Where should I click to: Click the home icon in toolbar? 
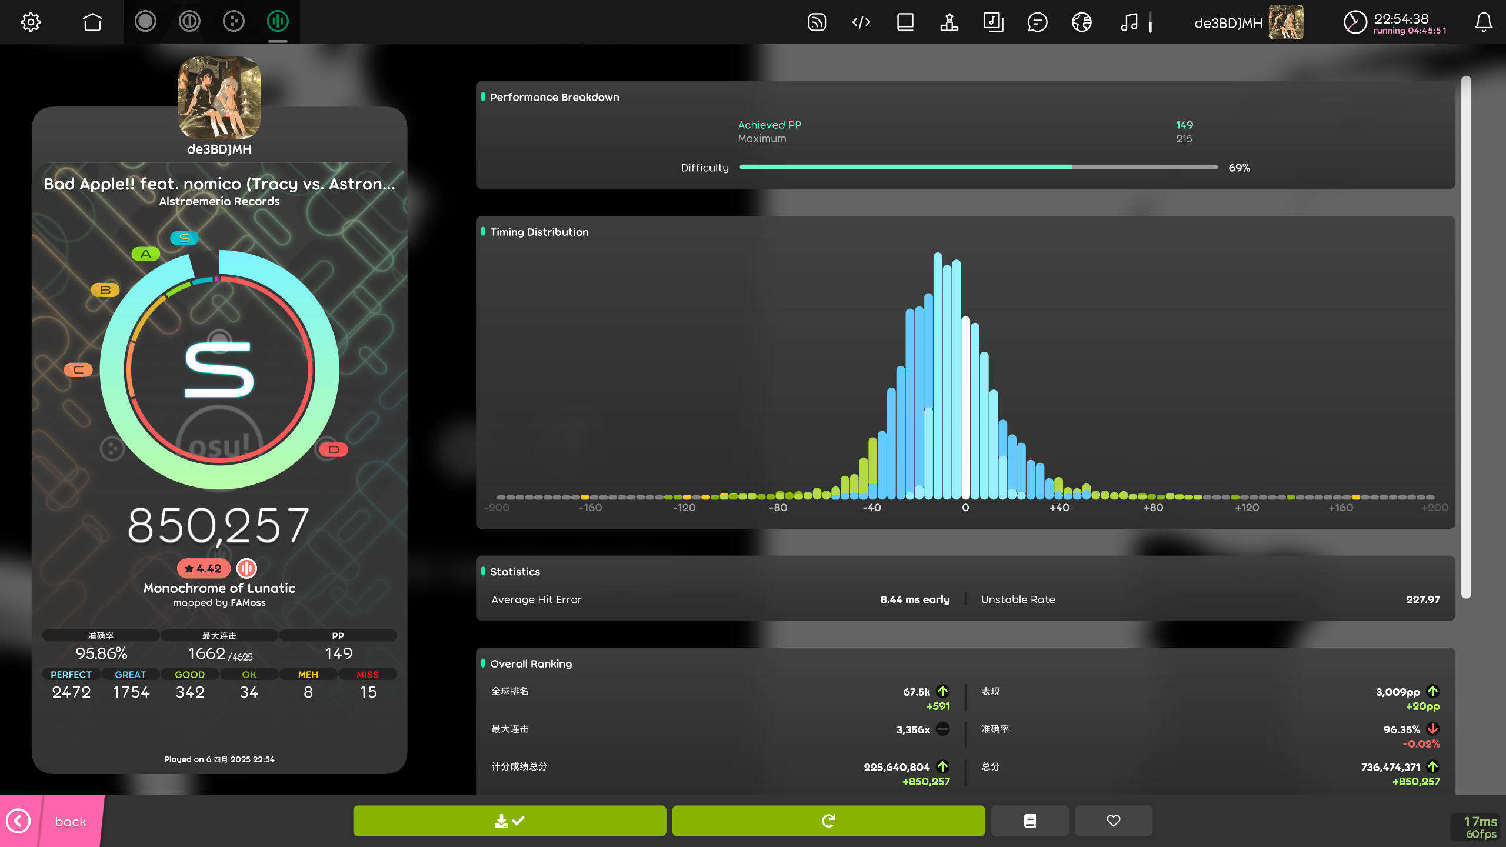[92, 22]
